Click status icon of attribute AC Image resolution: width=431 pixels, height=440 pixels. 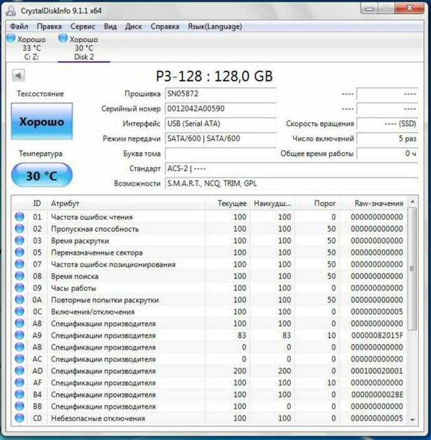click(x=19, y=359)
